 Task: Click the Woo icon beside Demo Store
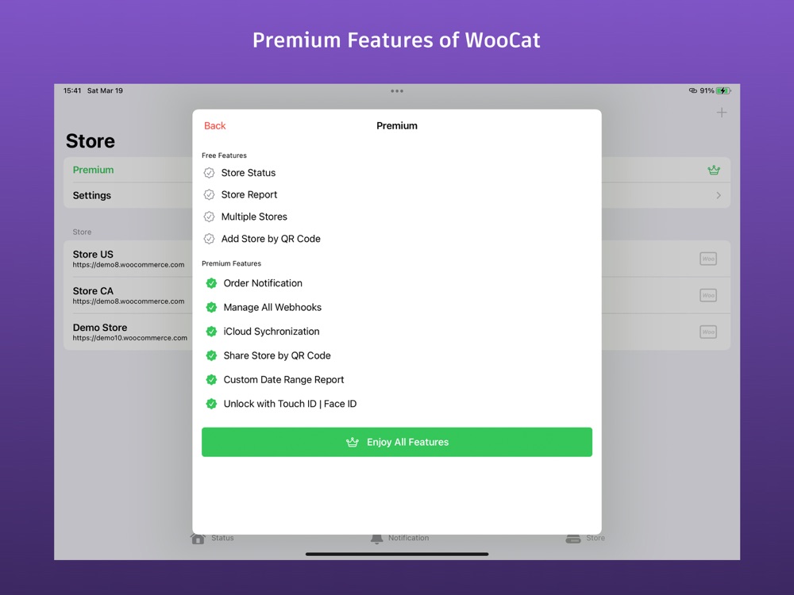point(708,332)
